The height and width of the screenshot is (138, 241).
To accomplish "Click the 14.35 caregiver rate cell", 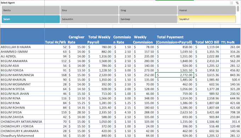I will [77, 108].
